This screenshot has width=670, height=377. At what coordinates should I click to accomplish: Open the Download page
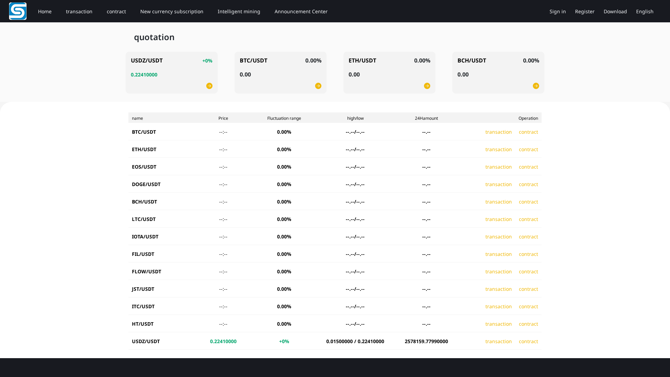tap(615, 11)
